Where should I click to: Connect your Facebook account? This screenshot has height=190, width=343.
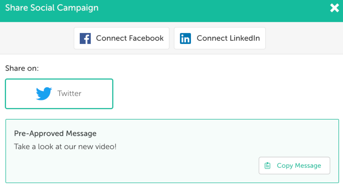tap(122, 38)
